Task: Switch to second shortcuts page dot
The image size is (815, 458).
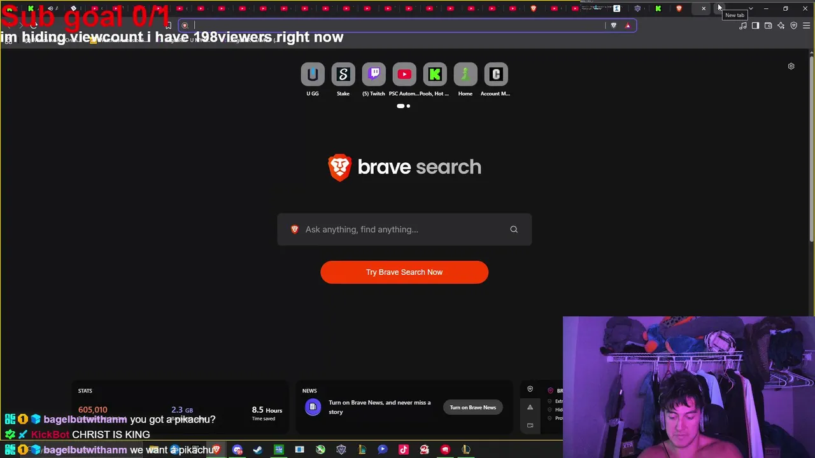Action: coord(408,106)
